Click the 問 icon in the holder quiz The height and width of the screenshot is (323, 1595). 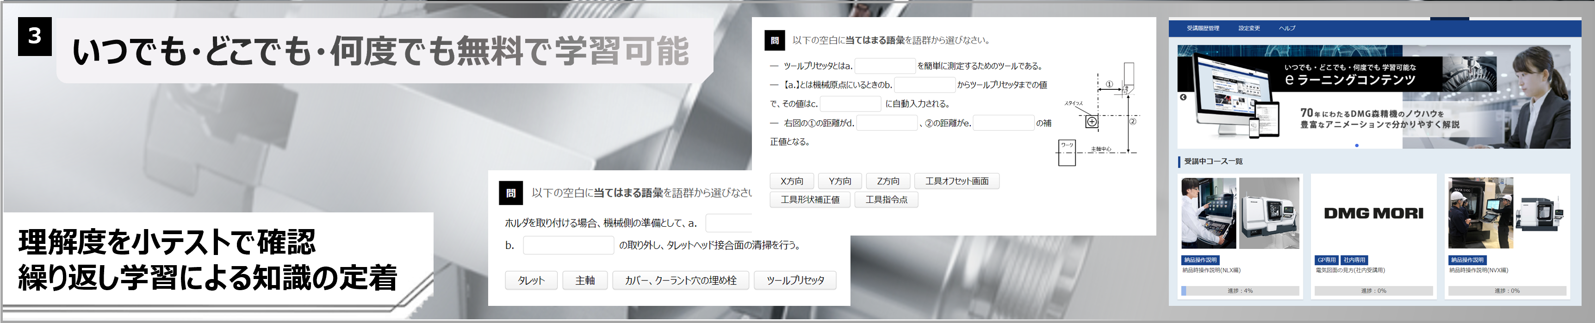click(511, 193)
